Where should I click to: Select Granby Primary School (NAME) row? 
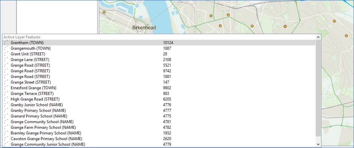coord(159,110)
